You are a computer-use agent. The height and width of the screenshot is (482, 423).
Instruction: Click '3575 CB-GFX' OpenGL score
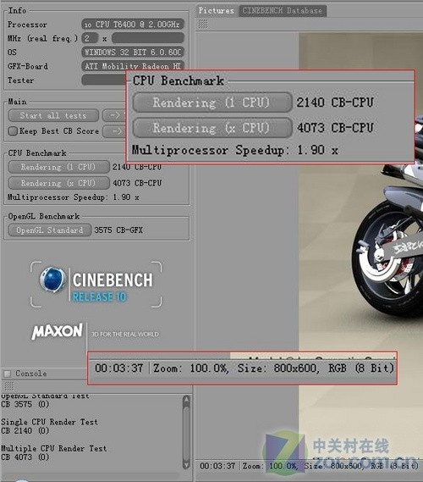(x=118, y=230)
